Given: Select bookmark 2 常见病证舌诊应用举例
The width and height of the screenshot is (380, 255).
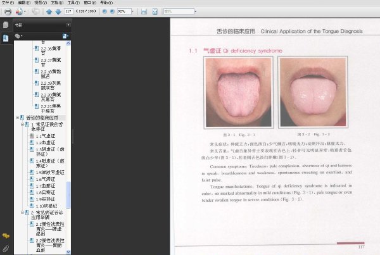Looking at the screenshot, I should point(47,215).
